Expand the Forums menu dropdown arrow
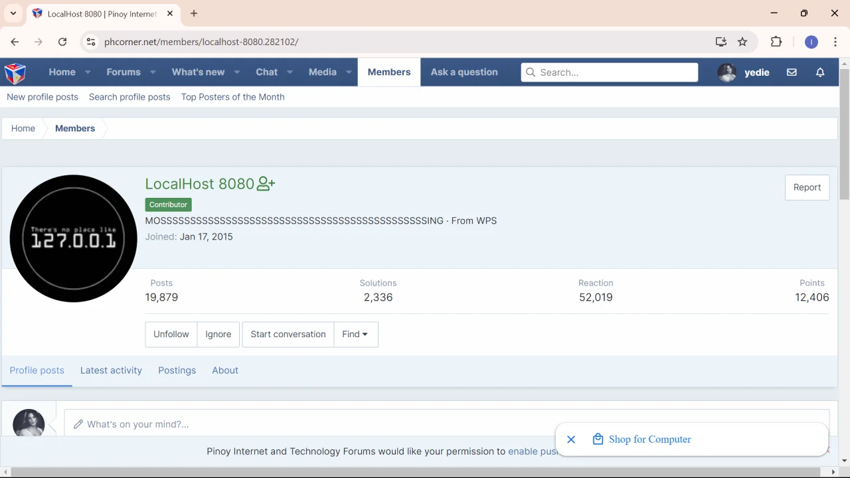Screen dimensions: 850x478 [153, 72]
